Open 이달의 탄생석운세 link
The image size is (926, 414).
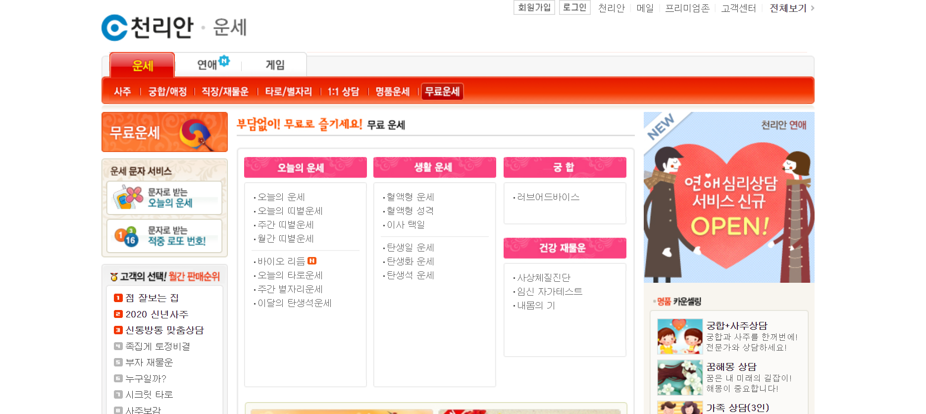pyautogui.click(x=294, y=303)
